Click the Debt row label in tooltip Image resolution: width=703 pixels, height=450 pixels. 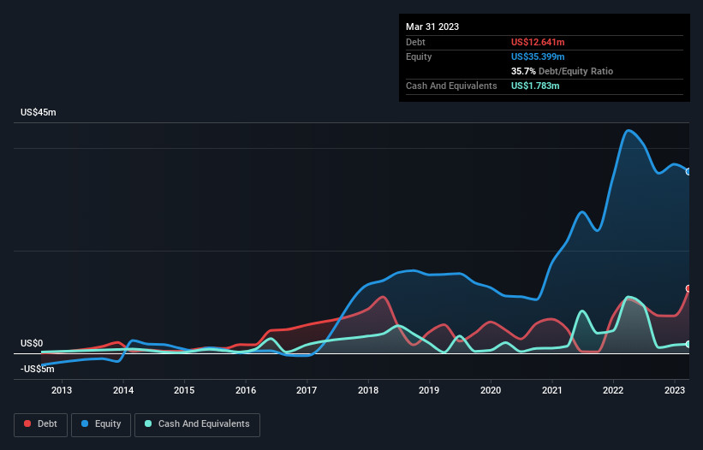pos(415,42)
